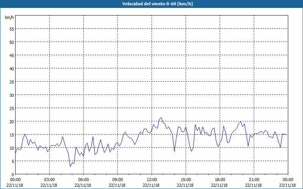
Task: Select the 22/11/18 date under 09:00
Action: [x=117, y=185]
